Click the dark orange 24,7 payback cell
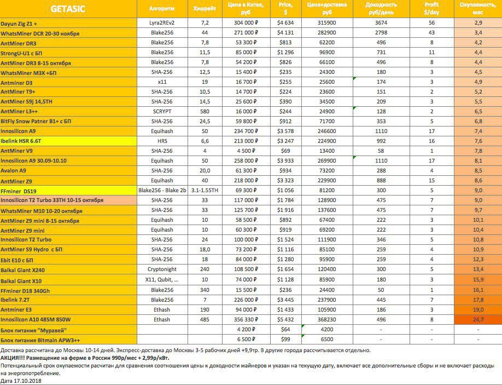This screenshot has width=502, height=385. 478,320
